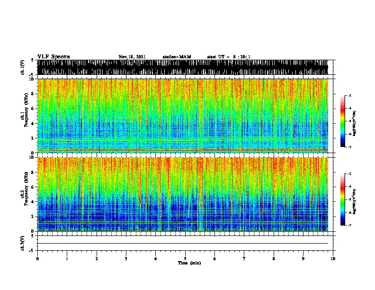The width and height of the screenshot is (375, 290).
Task: Click the ch.1 spectrogram color scale bar
Action: pyautogui.click(x=343, y=121)
